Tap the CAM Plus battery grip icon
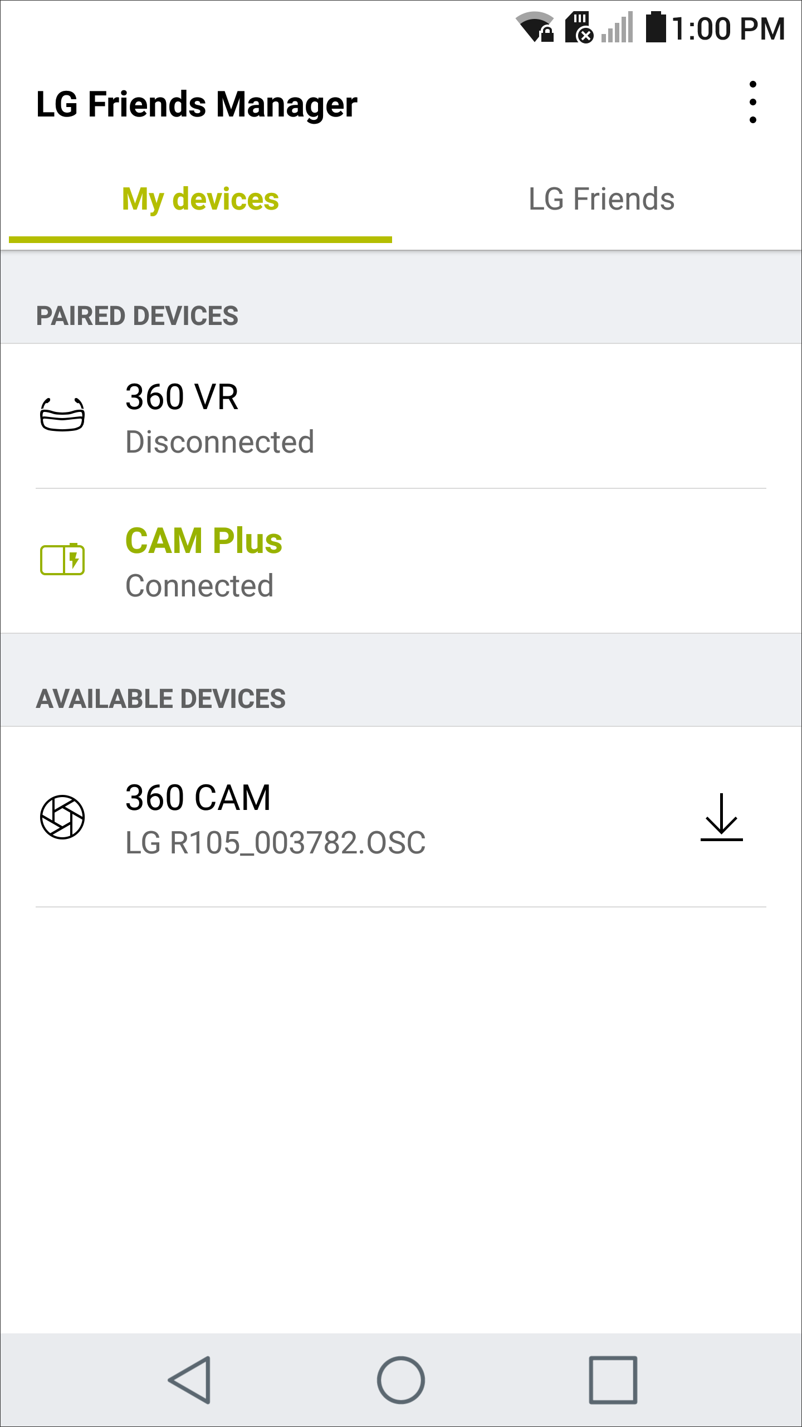The width and height of the screenshot is (802, 1427). pos(62,559)
